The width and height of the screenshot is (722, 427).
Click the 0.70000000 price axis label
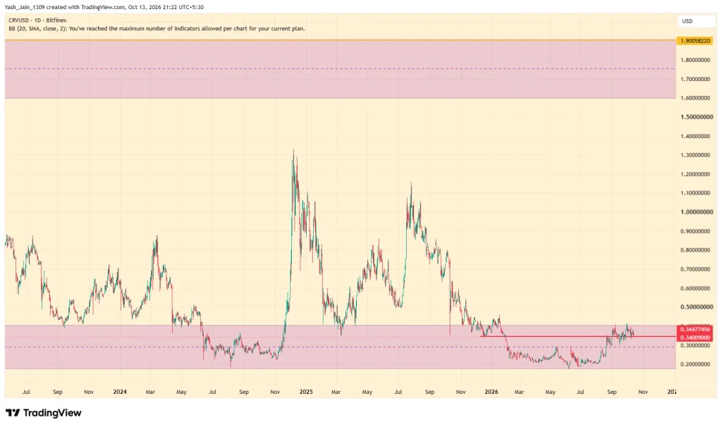tap(695, 269)
